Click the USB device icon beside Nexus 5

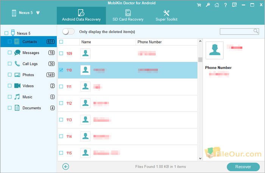[x=13, y=33]
